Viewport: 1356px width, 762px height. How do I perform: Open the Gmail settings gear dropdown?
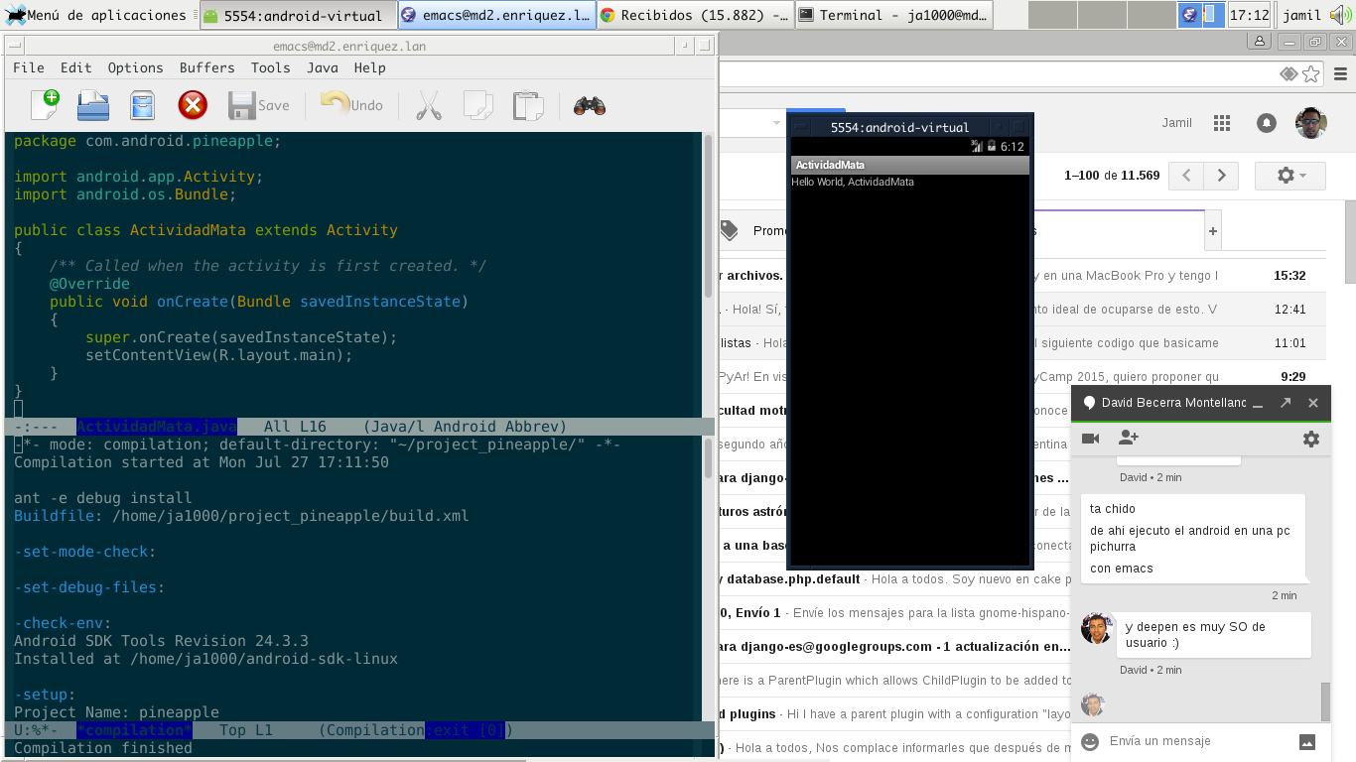[x=1289, y=175]
